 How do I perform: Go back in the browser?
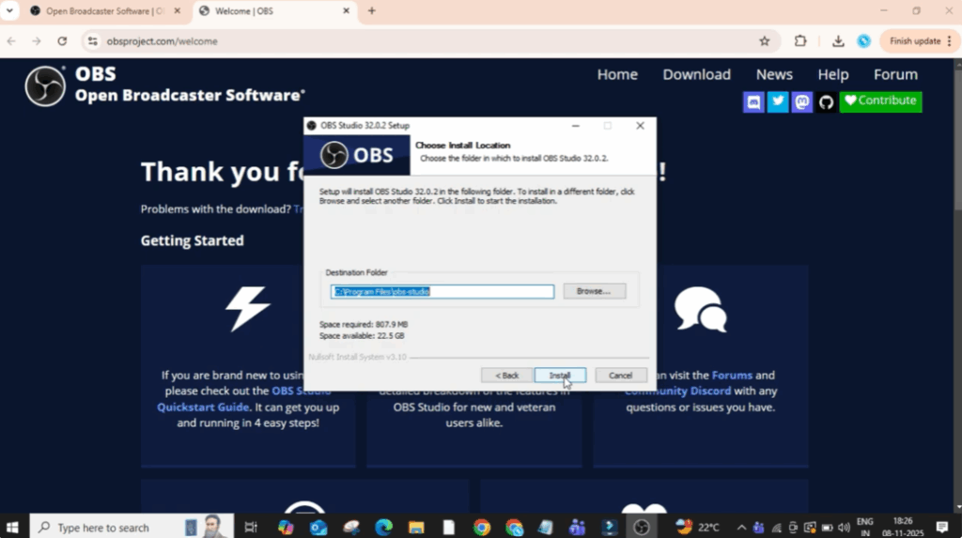(x=11, y=41)
